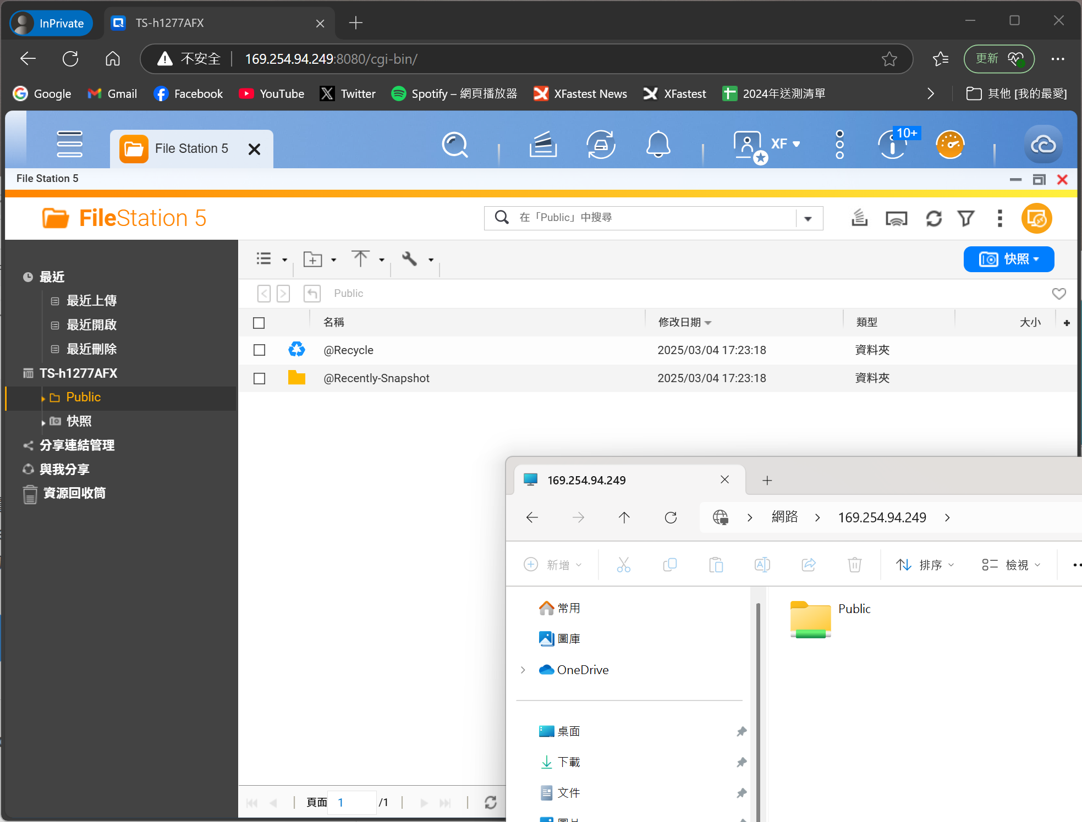1082x822 pixels.
Task: Refresh the Explorer window
Action: pyautogui.click(x=671, y=517)
